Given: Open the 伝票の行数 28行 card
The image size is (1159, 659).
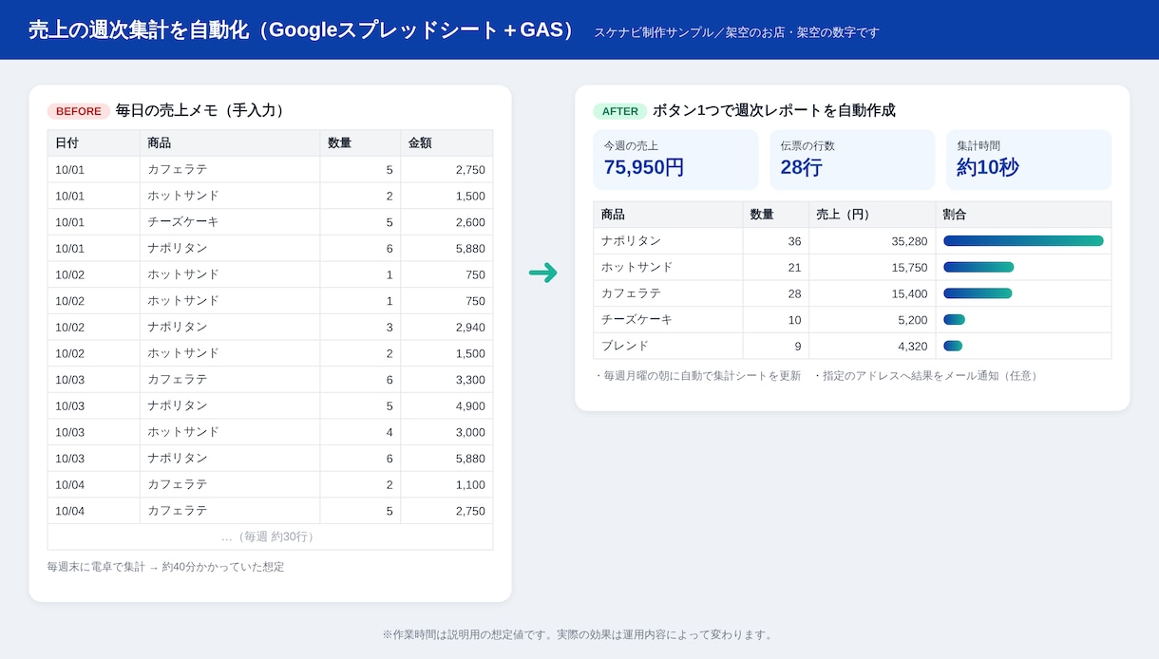Looking at the screenshot, I should pos(852,160).
